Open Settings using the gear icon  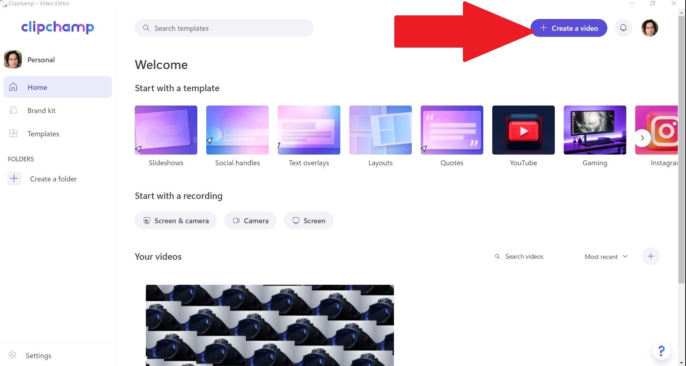click(x=12, y=355)
